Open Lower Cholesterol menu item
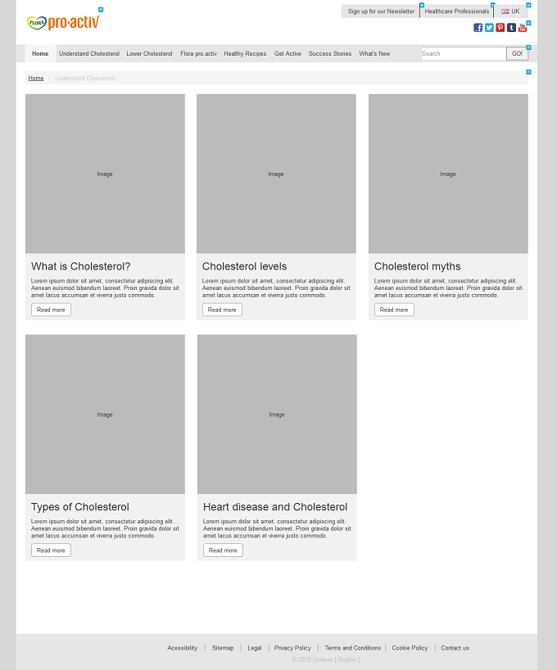Image resolution: width=557 pixels, height=670 pixels. click(x=149, y=53)
